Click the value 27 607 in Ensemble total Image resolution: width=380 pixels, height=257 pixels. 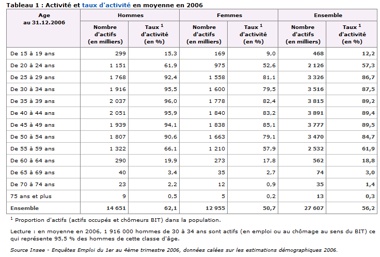314,208
